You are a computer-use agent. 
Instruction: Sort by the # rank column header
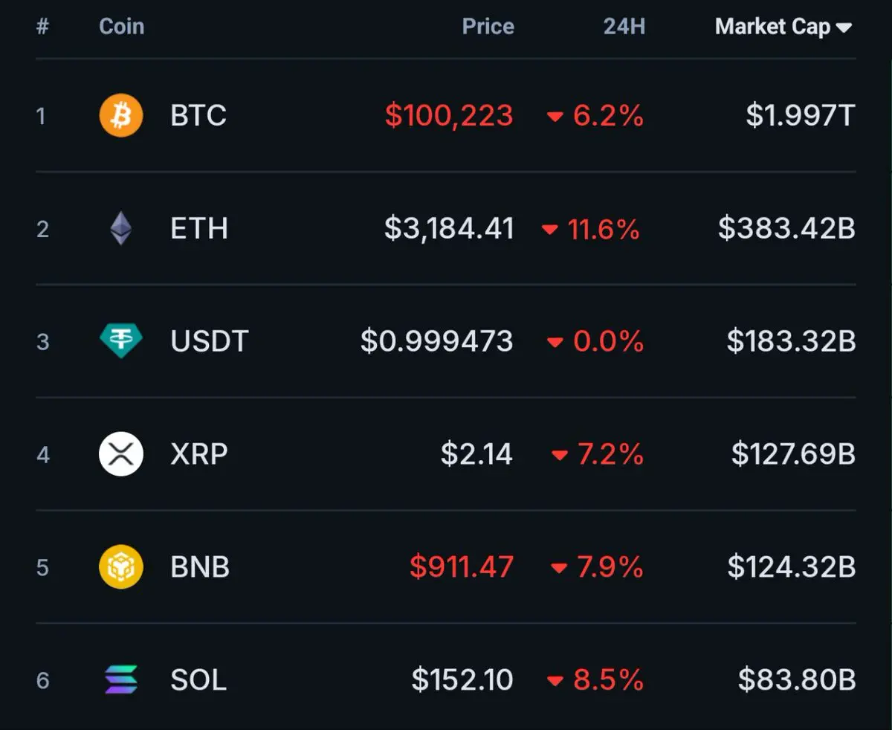(42, 27)
